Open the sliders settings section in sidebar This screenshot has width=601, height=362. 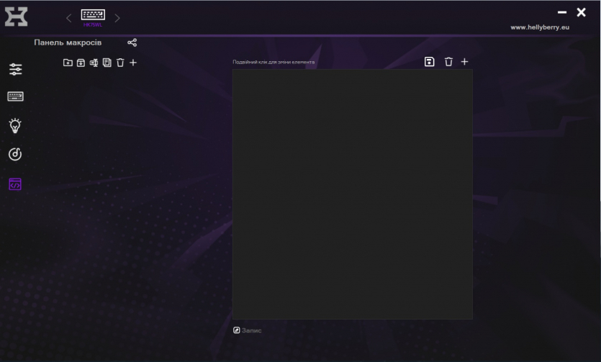pos(15,70)
